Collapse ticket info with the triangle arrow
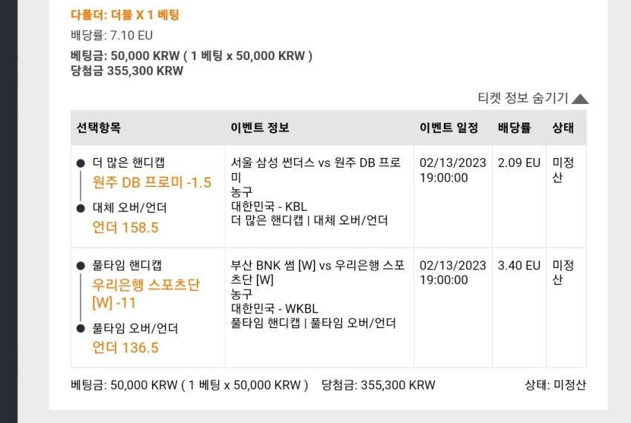The image size is (631, 423). tap(580, 99)
